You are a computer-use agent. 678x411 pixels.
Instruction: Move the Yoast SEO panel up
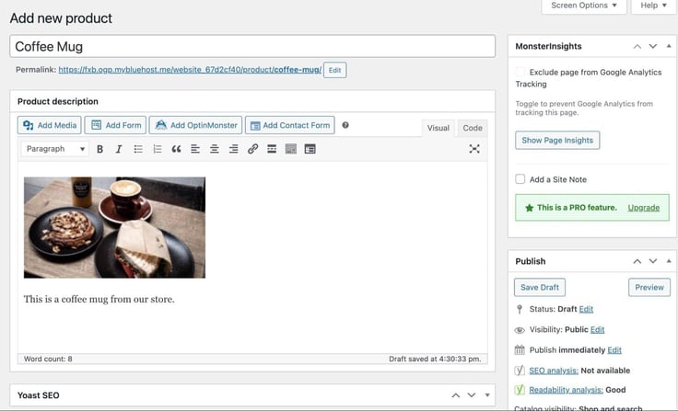pyautogui.click(x=456, y=395)
